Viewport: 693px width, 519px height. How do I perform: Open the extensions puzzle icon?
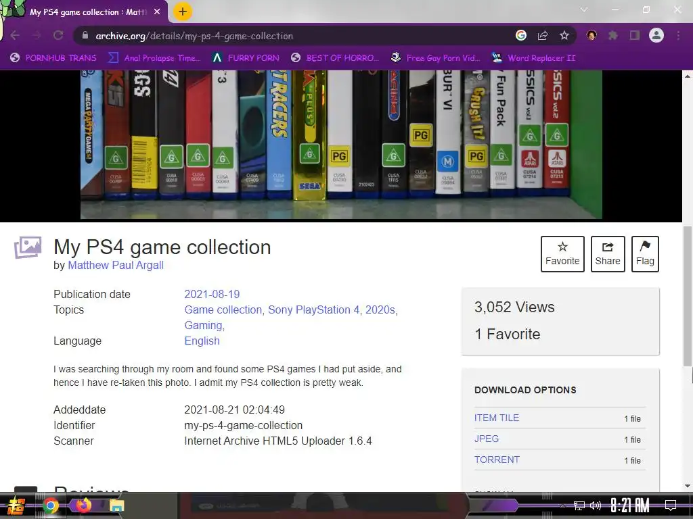(613, 35)
